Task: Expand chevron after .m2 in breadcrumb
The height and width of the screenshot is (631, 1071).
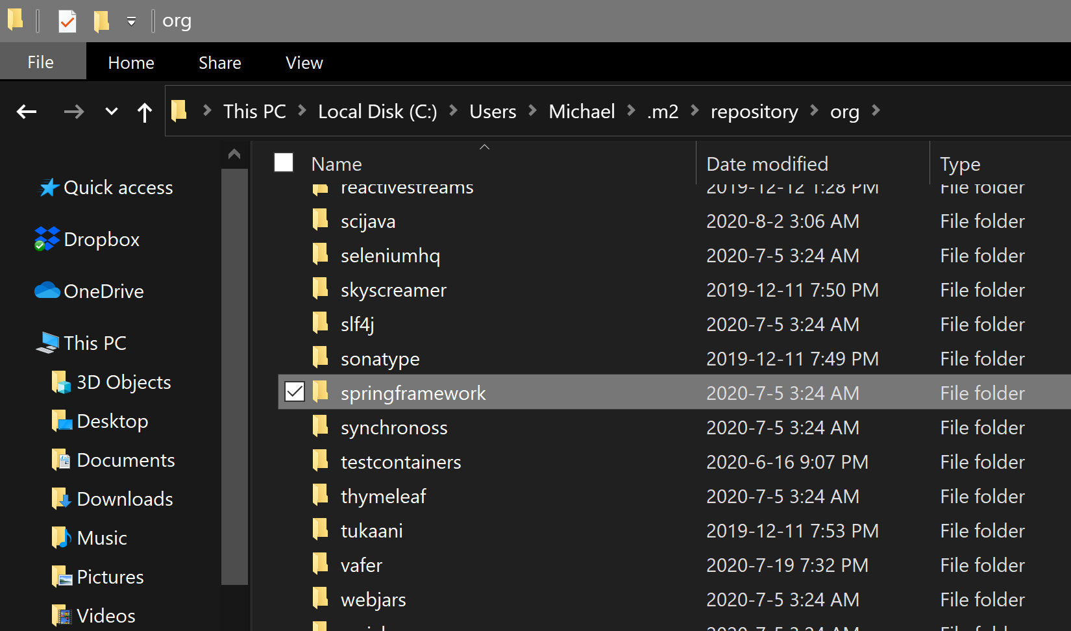Action: point(695,111)
